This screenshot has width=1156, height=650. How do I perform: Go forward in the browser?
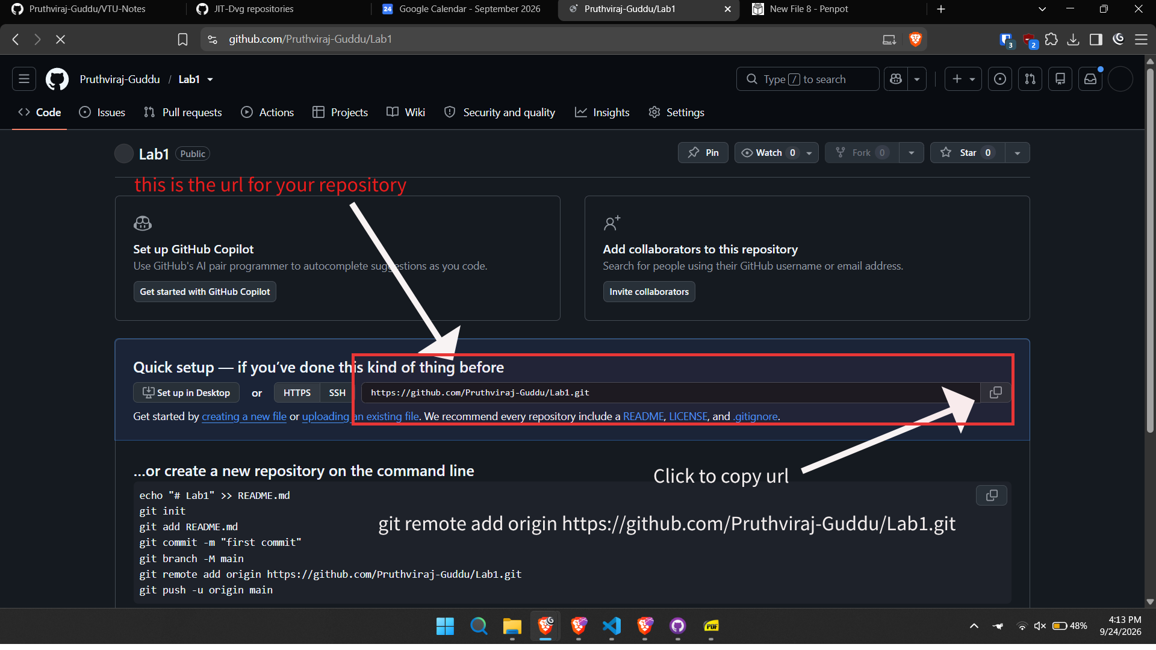(x=38, y=39)
